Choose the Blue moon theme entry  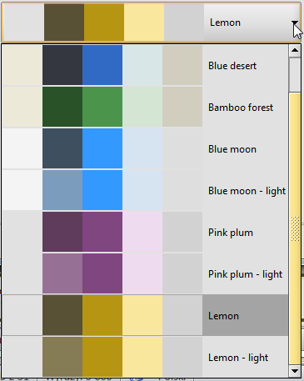point(145,148)
